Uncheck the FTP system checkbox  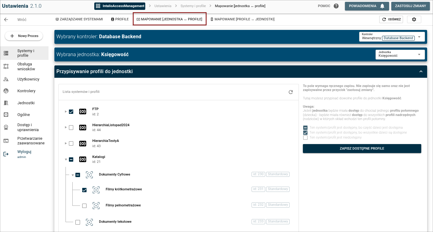coord(71,112)
